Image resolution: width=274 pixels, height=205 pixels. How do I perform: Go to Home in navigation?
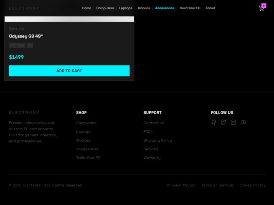pos(87,8)
